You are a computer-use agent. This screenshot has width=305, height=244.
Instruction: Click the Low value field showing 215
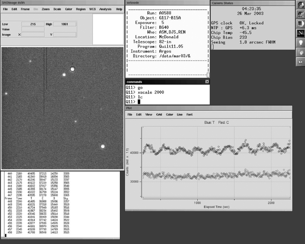click(x=33, y=24)
